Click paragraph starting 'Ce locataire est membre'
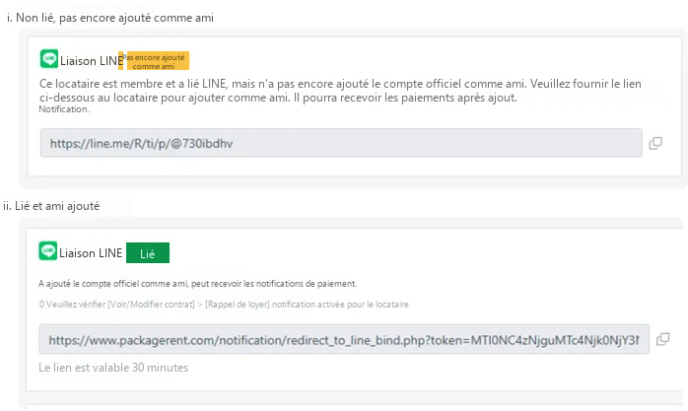Screen dimensions: 688x411 pos(340,91)
